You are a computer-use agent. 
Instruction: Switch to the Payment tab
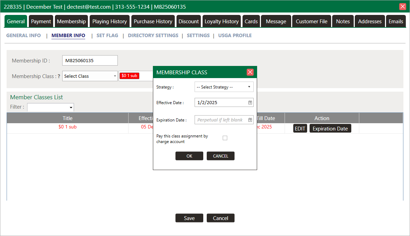coord(41,22)
